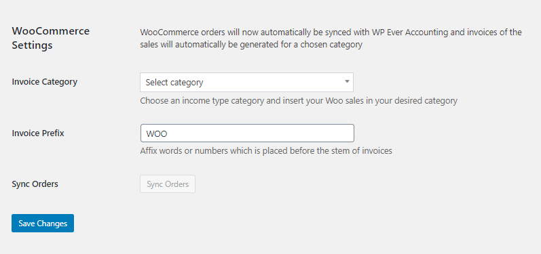Click the WooCommerce Settings section heading
The image size is (541, 254).
51,38
